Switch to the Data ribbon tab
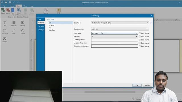This screenshot has height=102, width=182. (x=18, y=6)
